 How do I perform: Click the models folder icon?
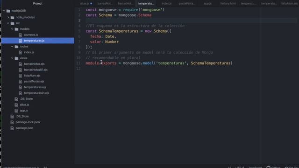click(x=17, y=29)
